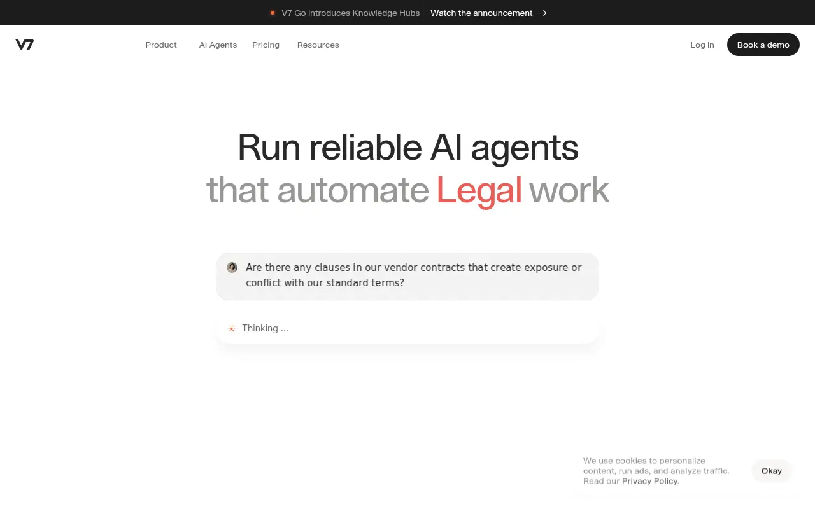The image size is (815, 509).
Task: Open the Log in link
Action: tap(702, 45)
